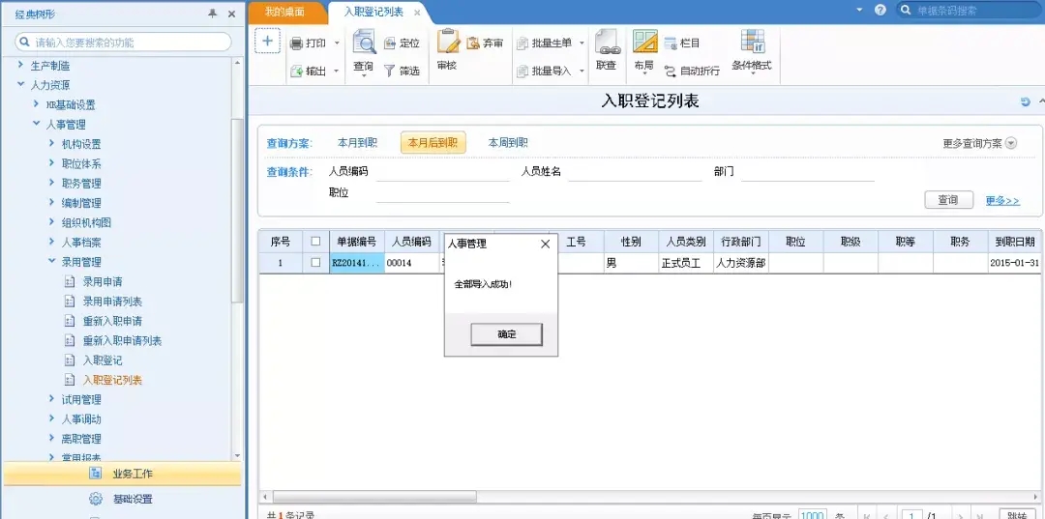1045x519 pixels.
Task: Click the 查询 button in query conditions
Action: point(948,200)
